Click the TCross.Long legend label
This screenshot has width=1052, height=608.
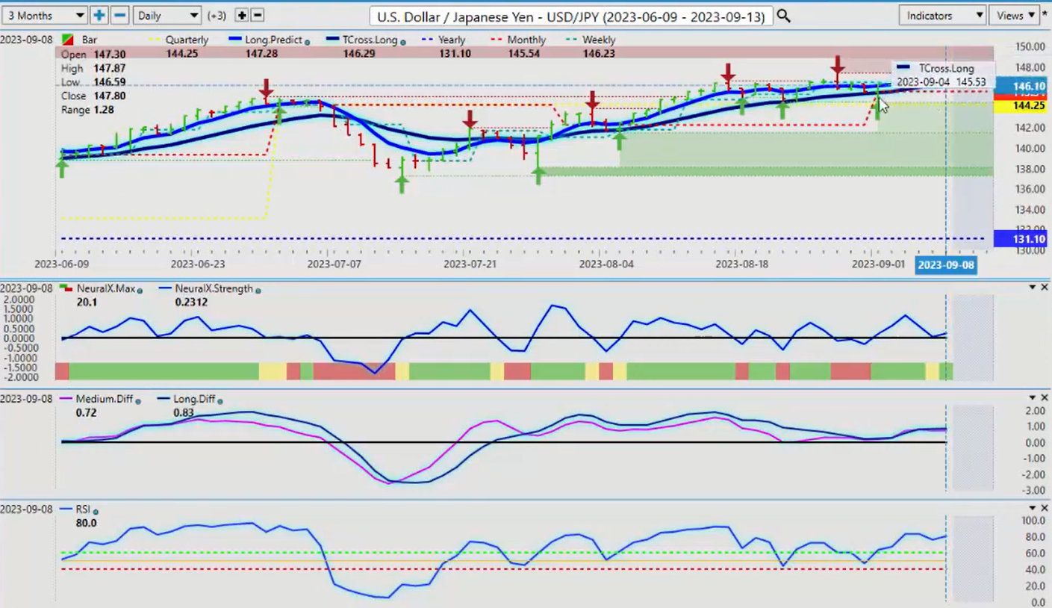coord(370,40)
